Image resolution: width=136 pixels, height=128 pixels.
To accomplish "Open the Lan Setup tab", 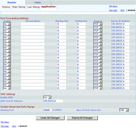I will pyautogui.click(x=33, y=7).
